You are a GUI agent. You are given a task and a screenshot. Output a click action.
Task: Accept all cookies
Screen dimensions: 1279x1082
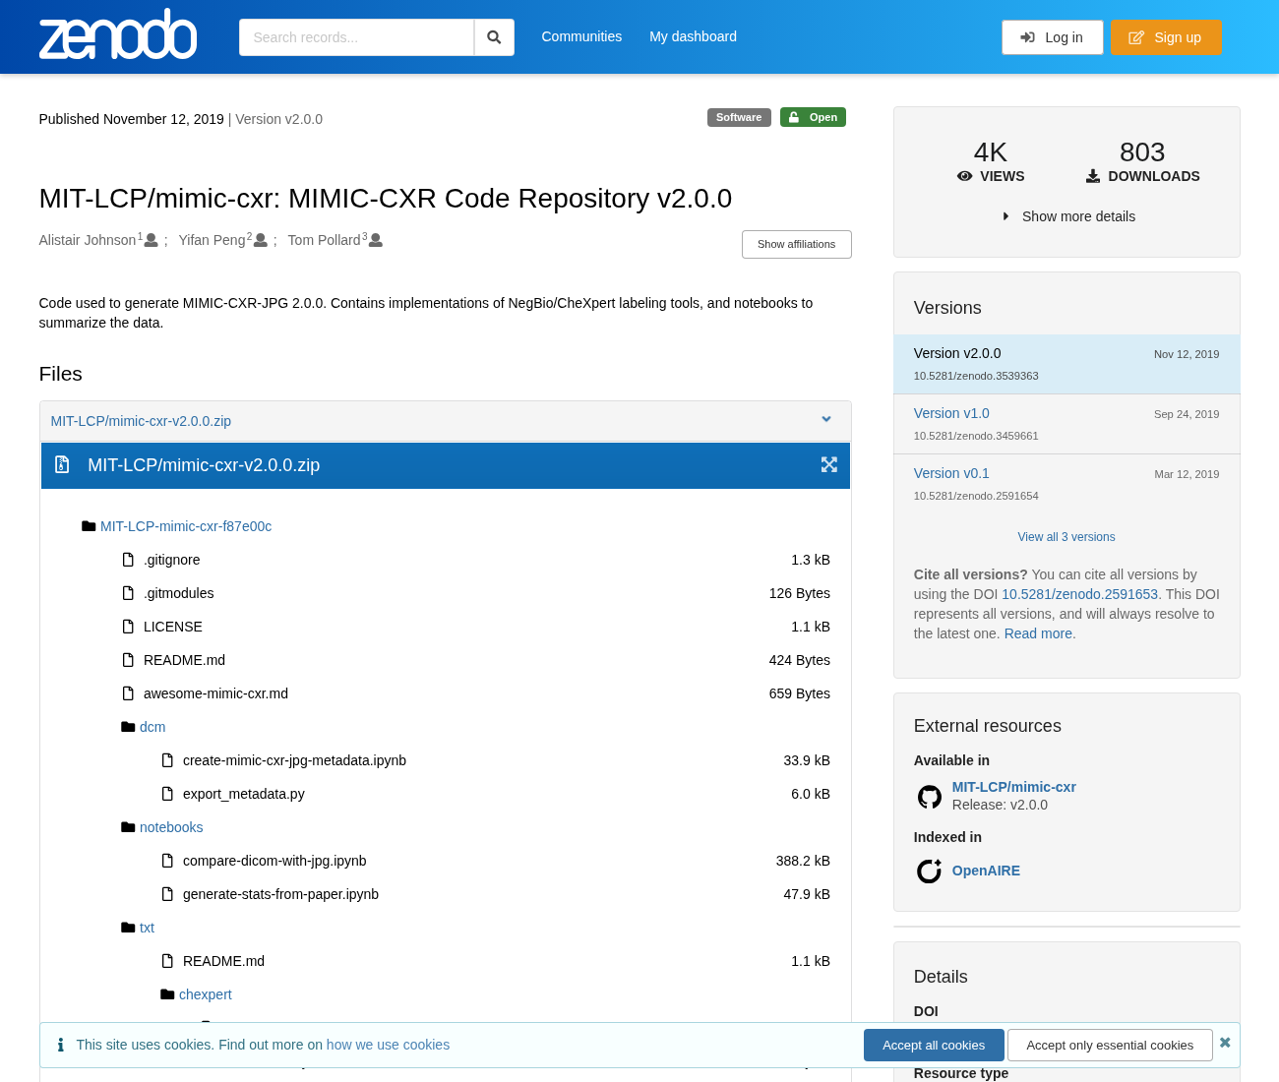934,1045
